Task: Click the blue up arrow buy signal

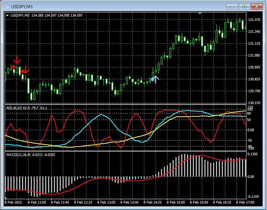Action: click(x=156, y=79)
